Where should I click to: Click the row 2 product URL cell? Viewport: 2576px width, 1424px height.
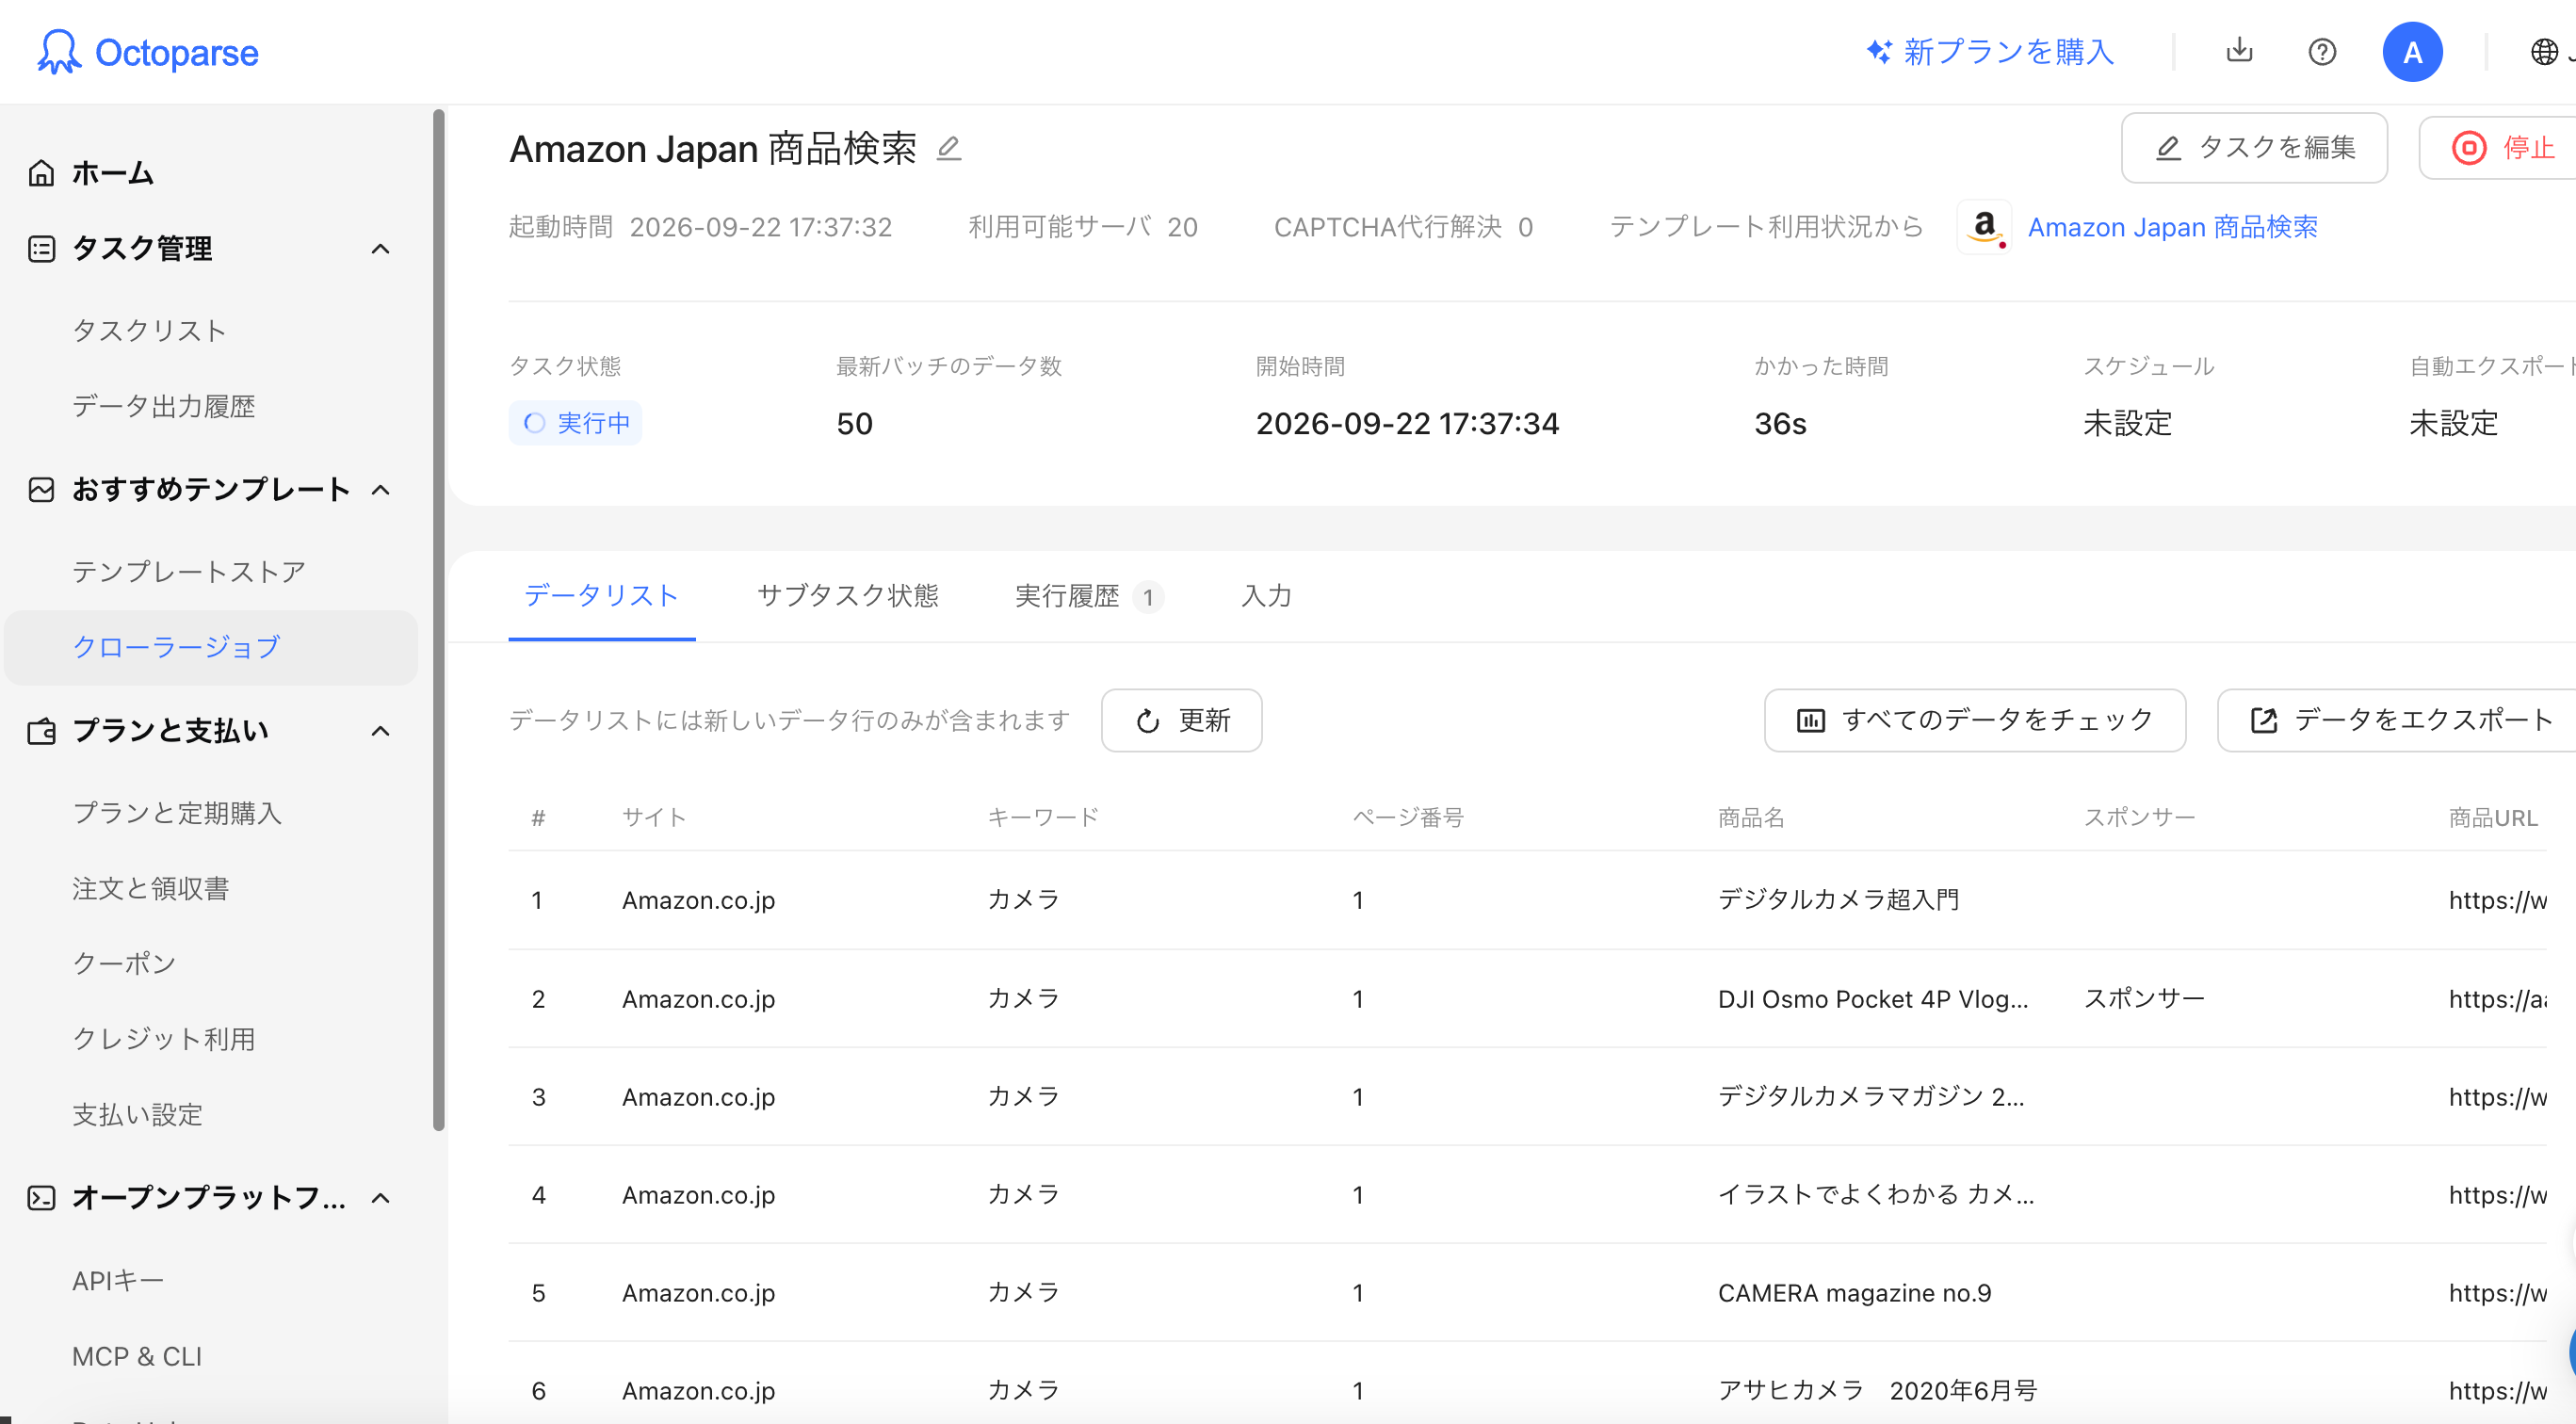point(2497,998)
